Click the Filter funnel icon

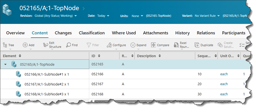pos(89,45)
